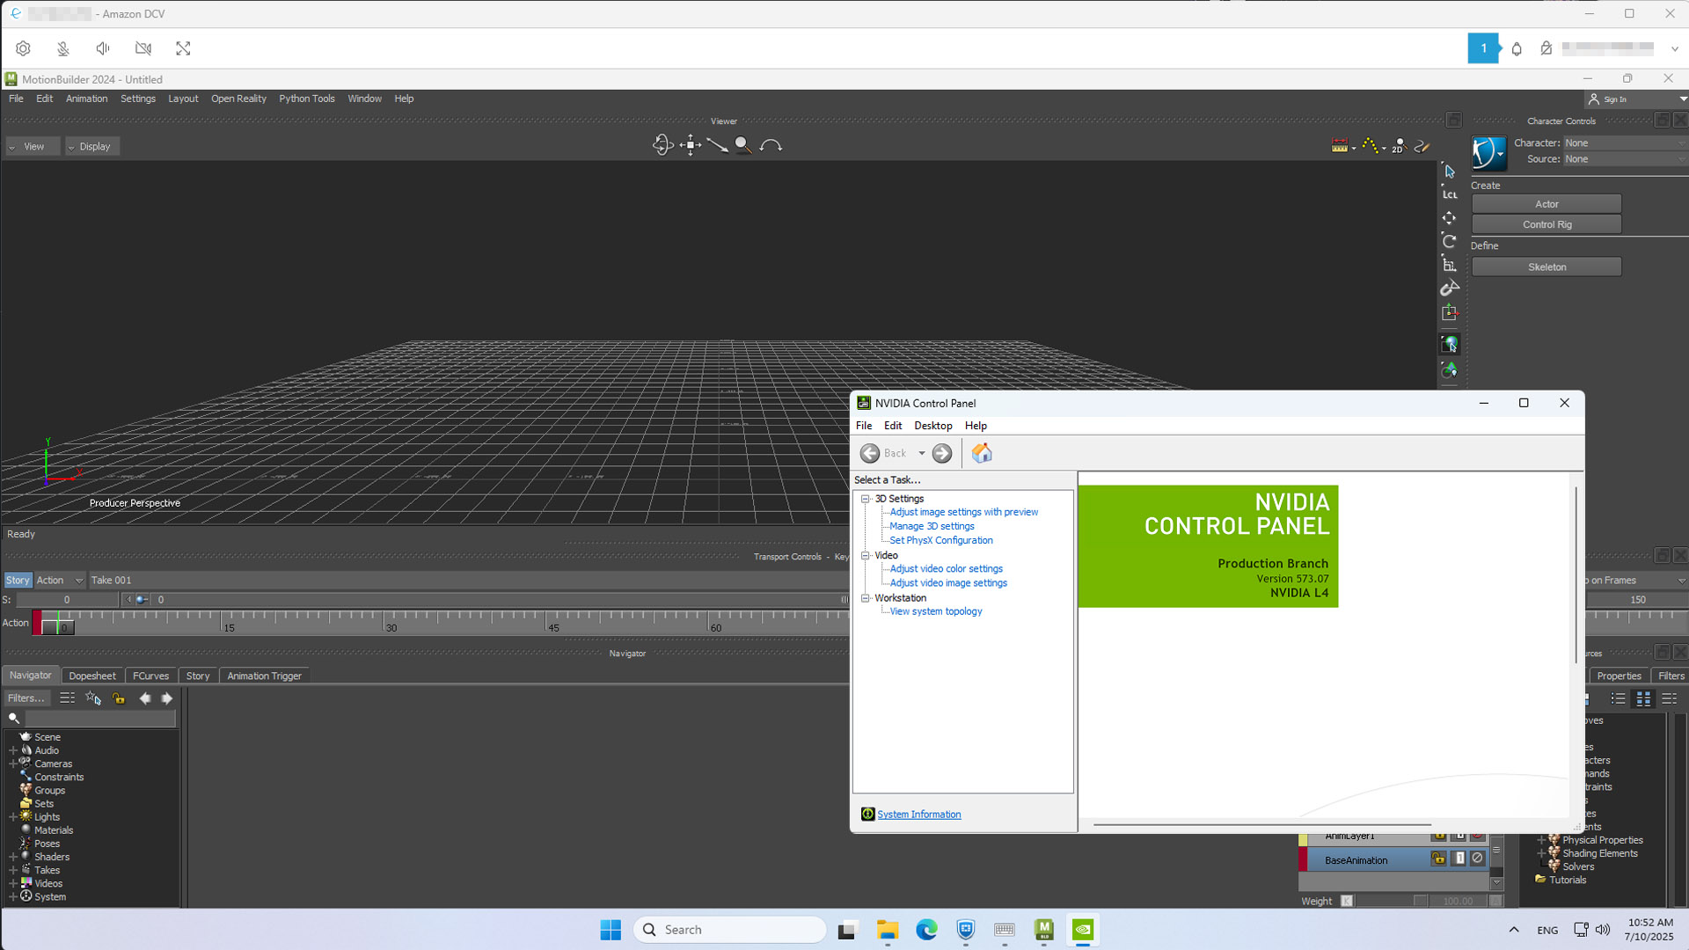The width and height of the screenshot is (1689, 950).
Task: Toggle BaseAnimation layer lock
Action: click(x=1438, y=859)
